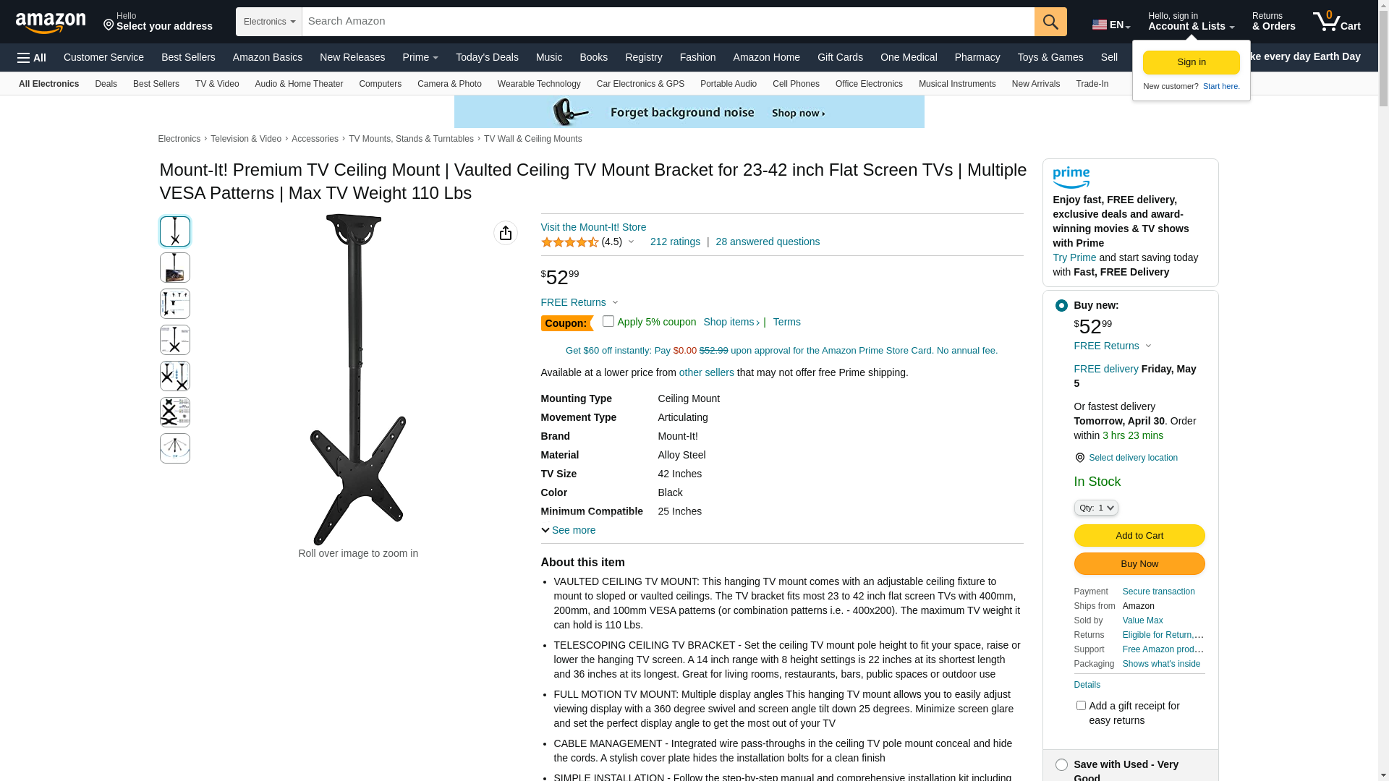
Task: Open the All hamburger menu
Action: point(32,58)
